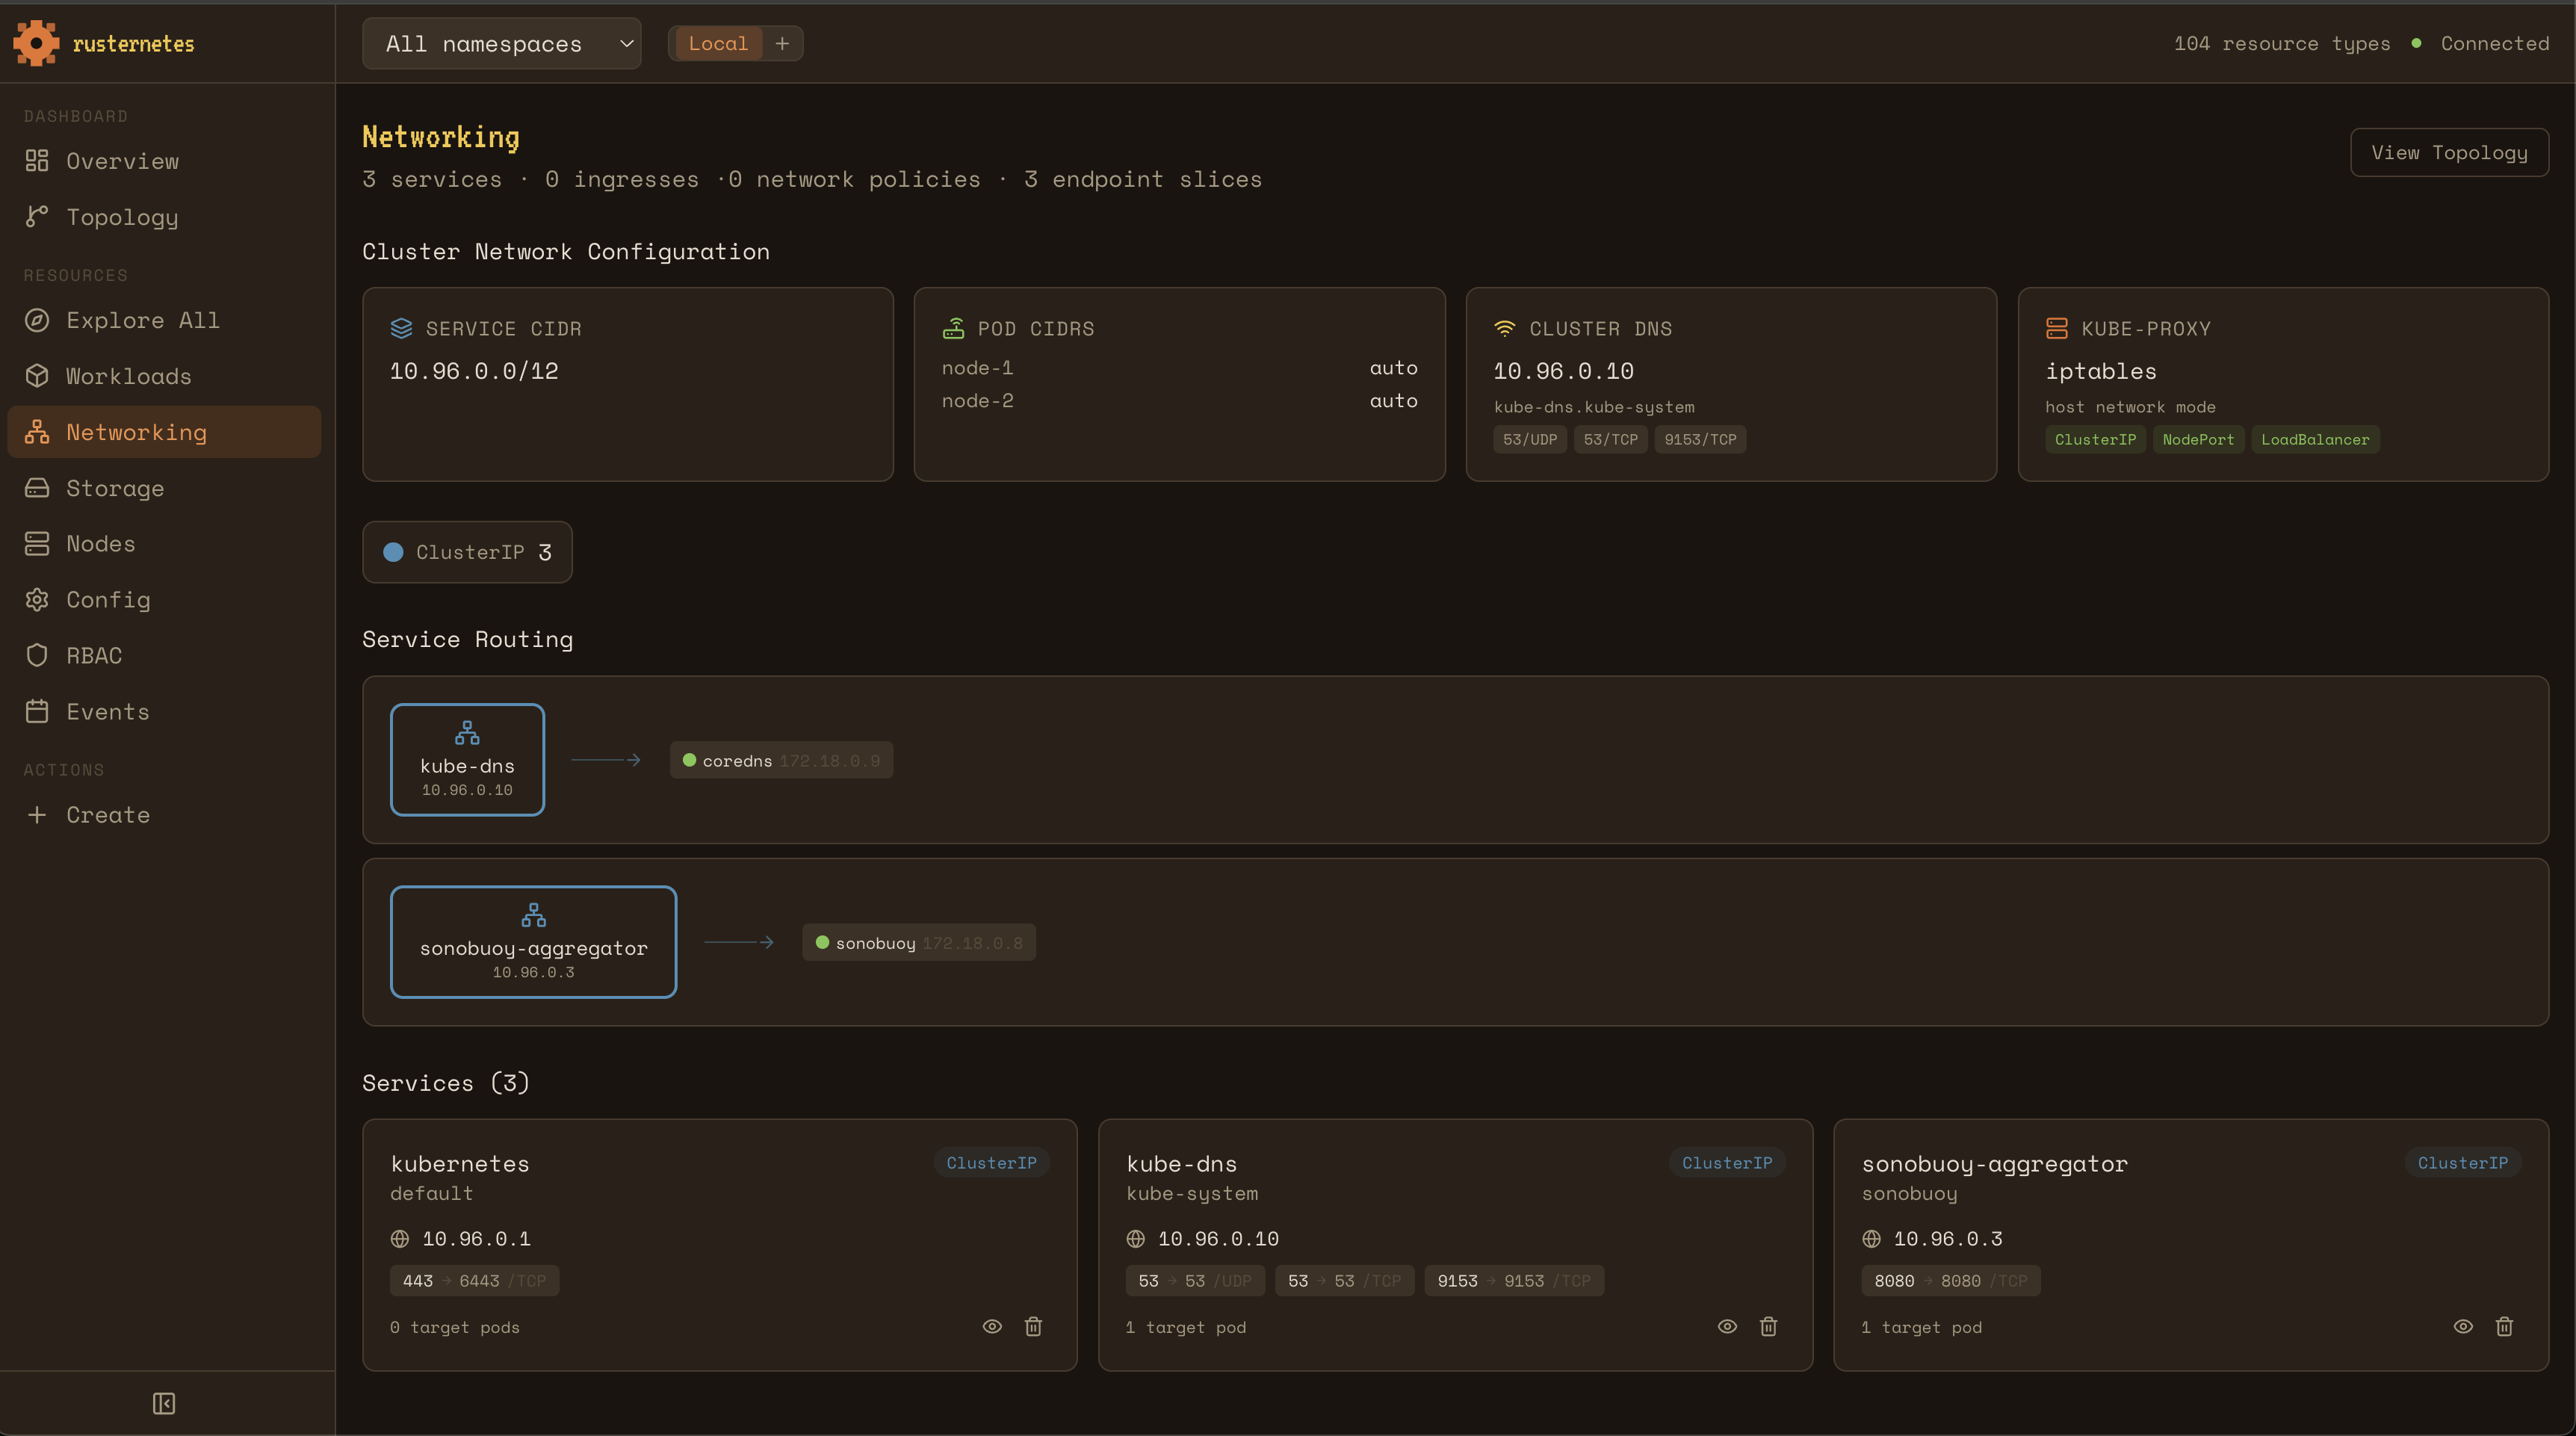Click plus icon to add a cluster

782,43
